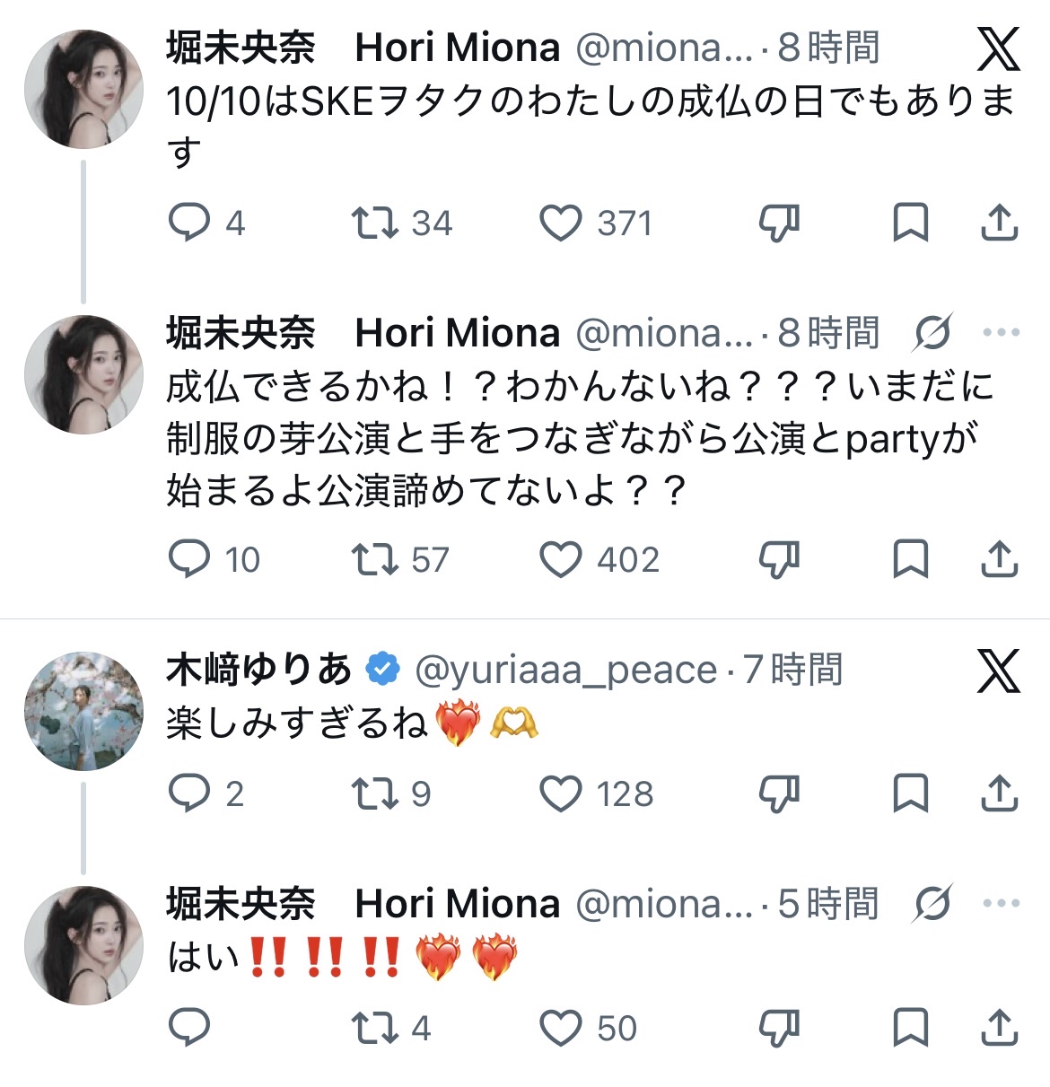The width and height of the screenshot is (1050, 1087).
Task: Click the X logo beside 木﨑ゆりあ's tweet
Action: pyautogui.click(x=999, y=671)
